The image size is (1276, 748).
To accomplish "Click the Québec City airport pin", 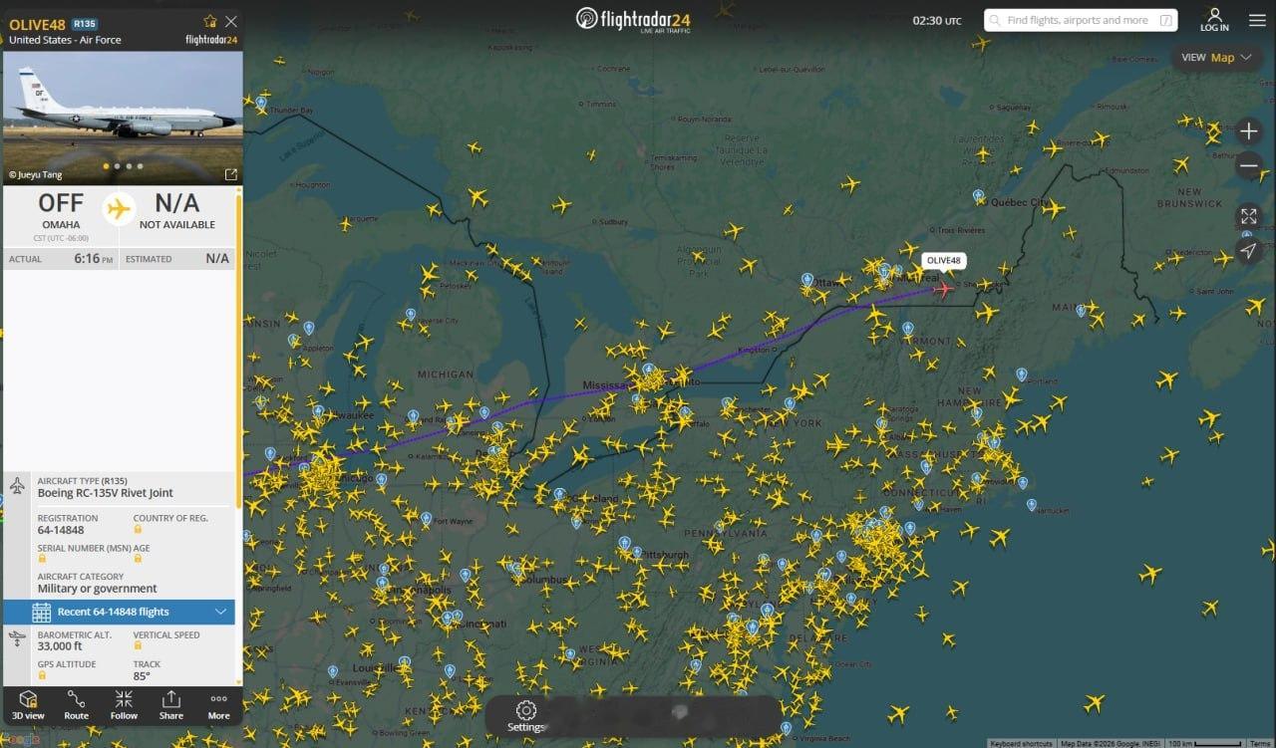I will pyautogui.click(x=978, y=196).
